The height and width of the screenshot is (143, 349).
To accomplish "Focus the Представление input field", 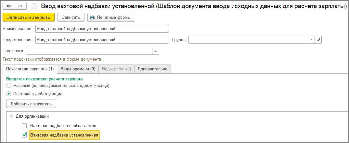I will click(102, 40).
